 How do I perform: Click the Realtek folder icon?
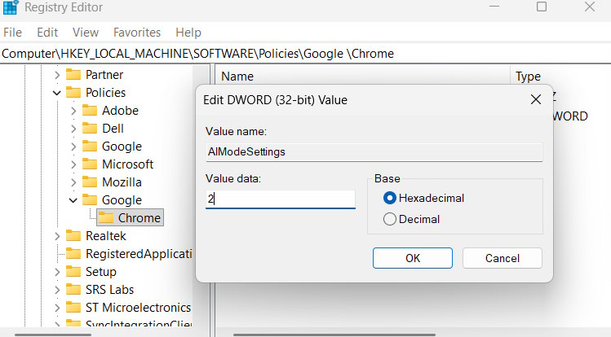73,235
